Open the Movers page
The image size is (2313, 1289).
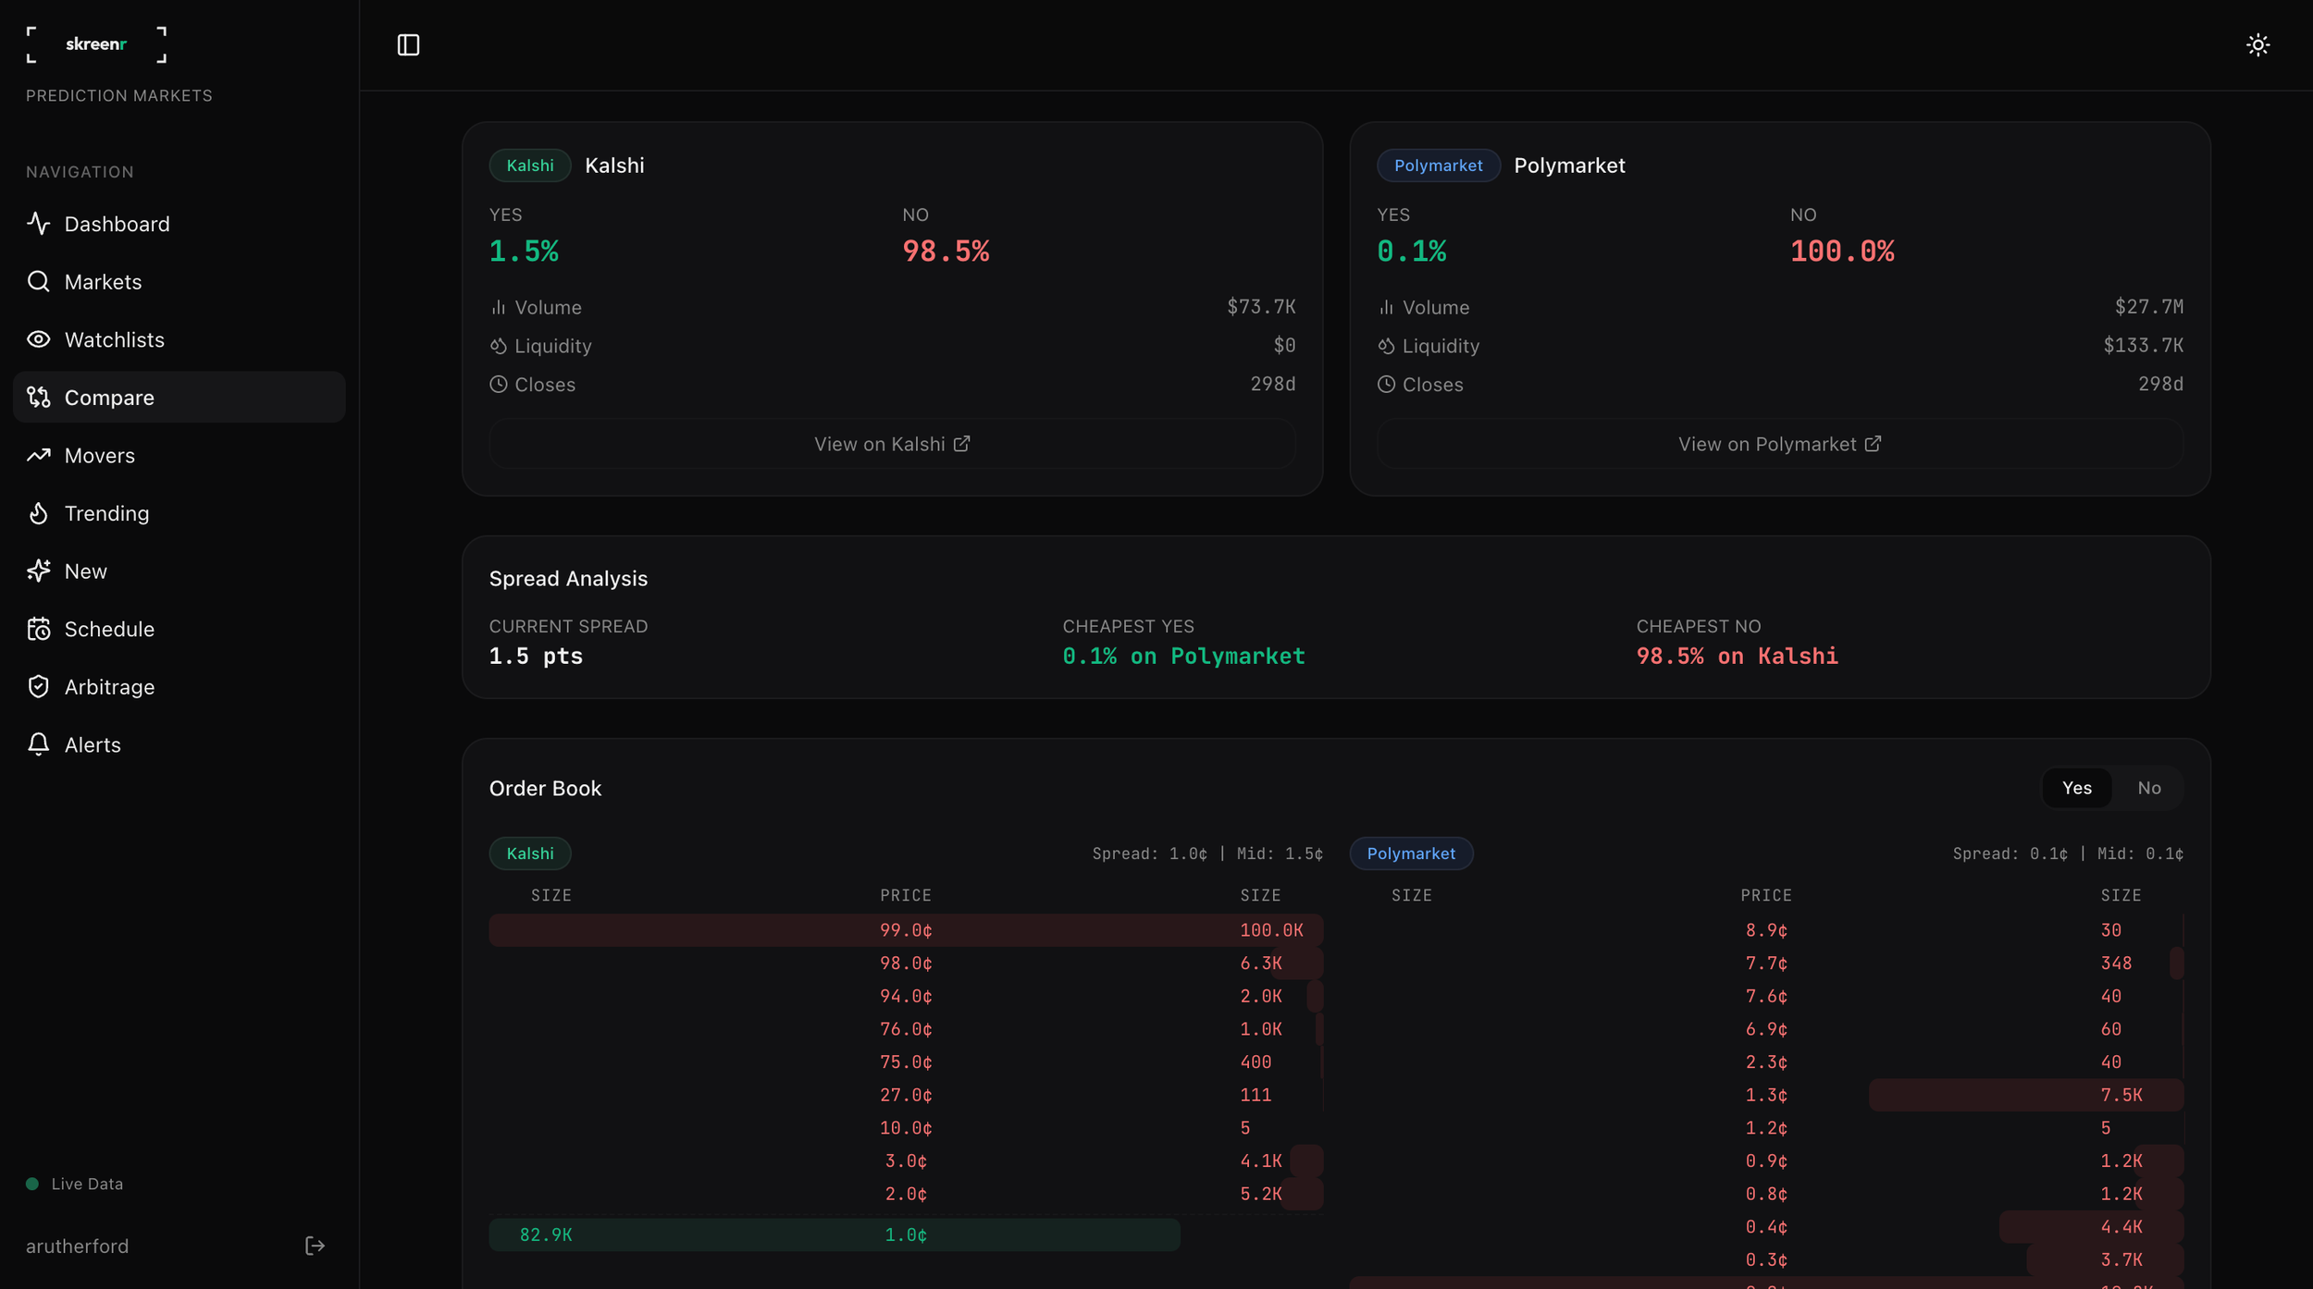[x=179, y=455]
